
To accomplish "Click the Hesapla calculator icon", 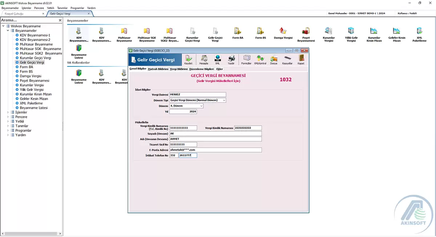I will click(204, 59).
